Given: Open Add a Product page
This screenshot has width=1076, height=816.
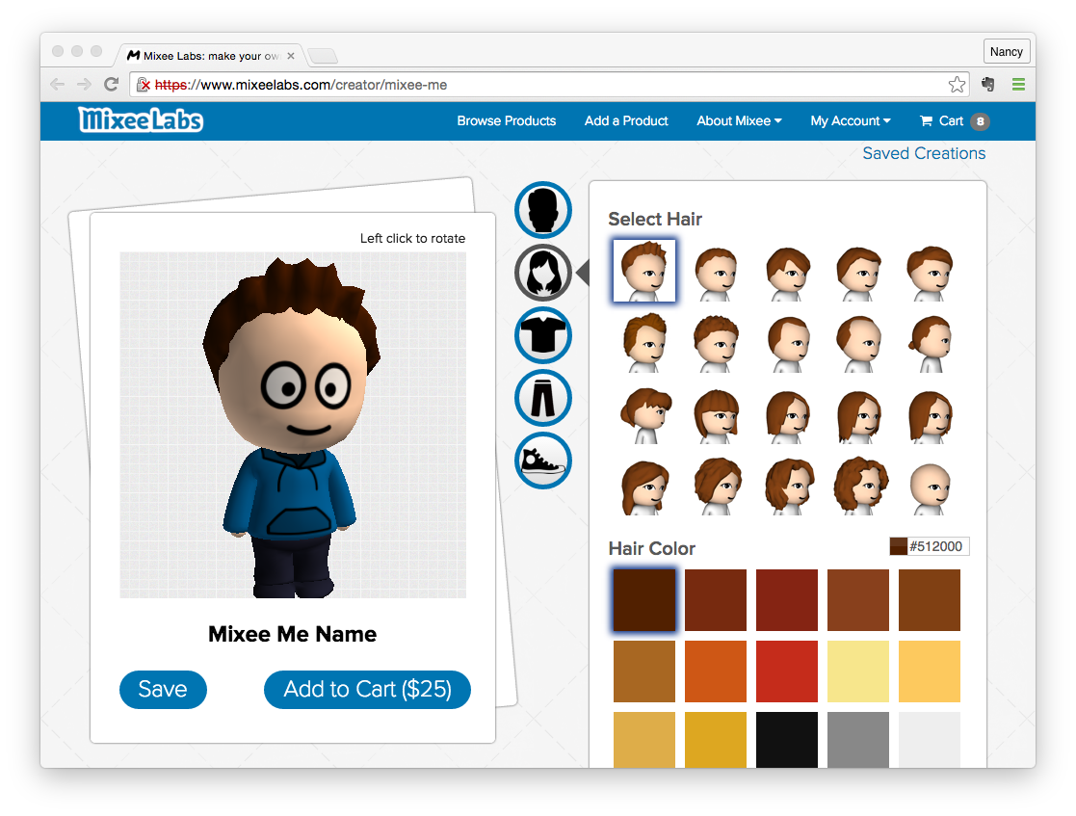Looking at the screenshot, I should [x=626, y=121].
